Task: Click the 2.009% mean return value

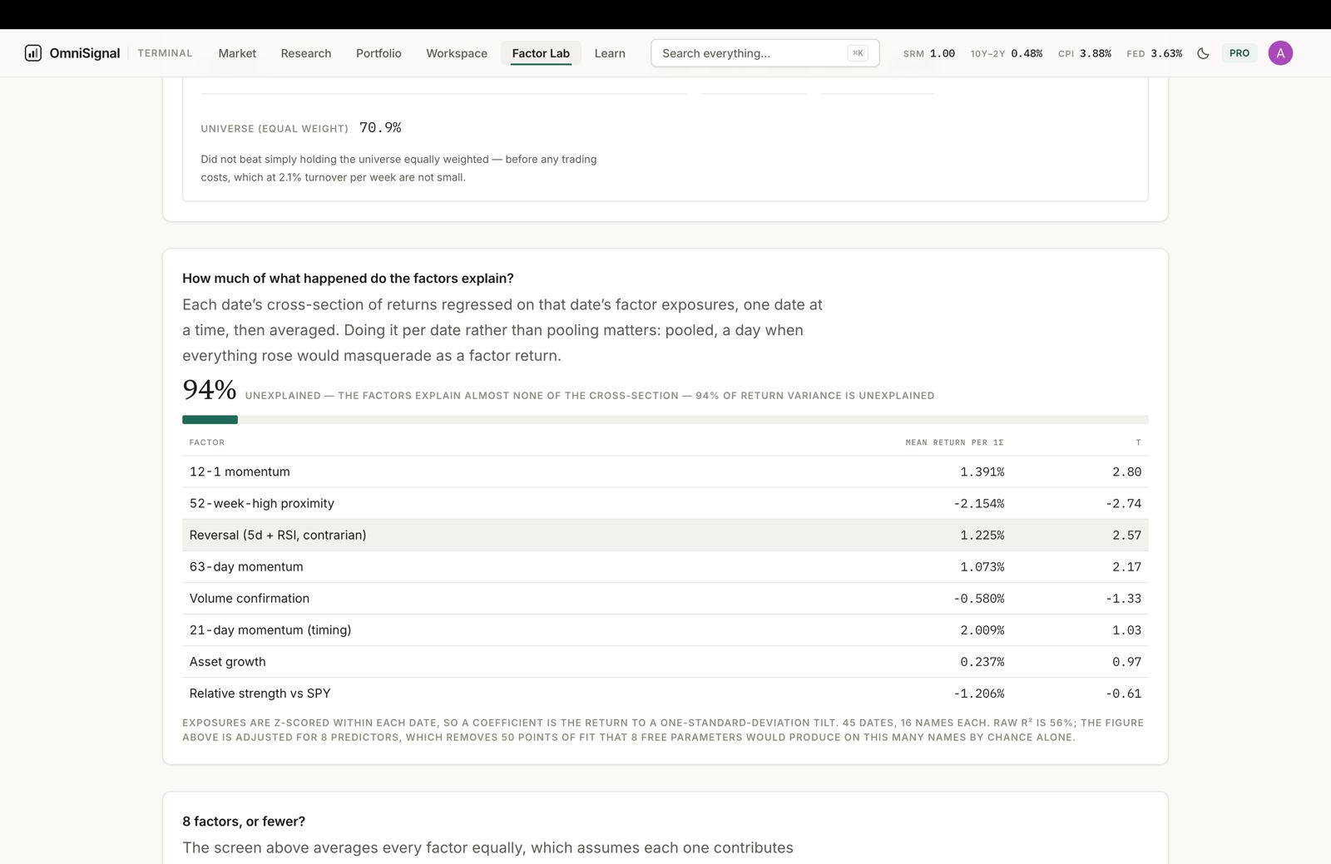Action: point(982,629)
